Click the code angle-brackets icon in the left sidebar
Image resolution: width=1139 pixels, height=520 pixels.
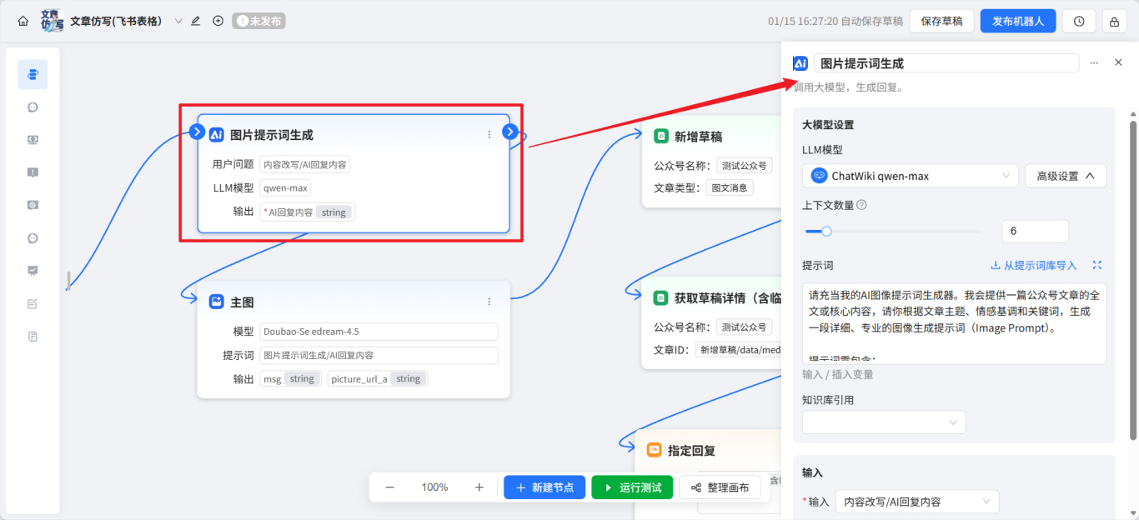pos(33,139)
